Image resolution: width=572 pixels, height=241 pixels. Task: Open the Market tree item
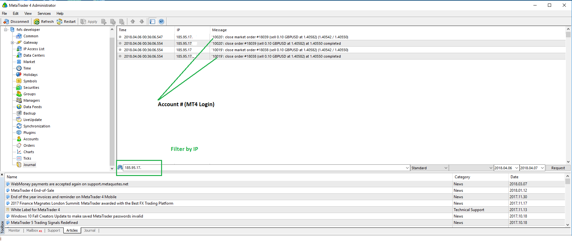[x=29, y=62]
